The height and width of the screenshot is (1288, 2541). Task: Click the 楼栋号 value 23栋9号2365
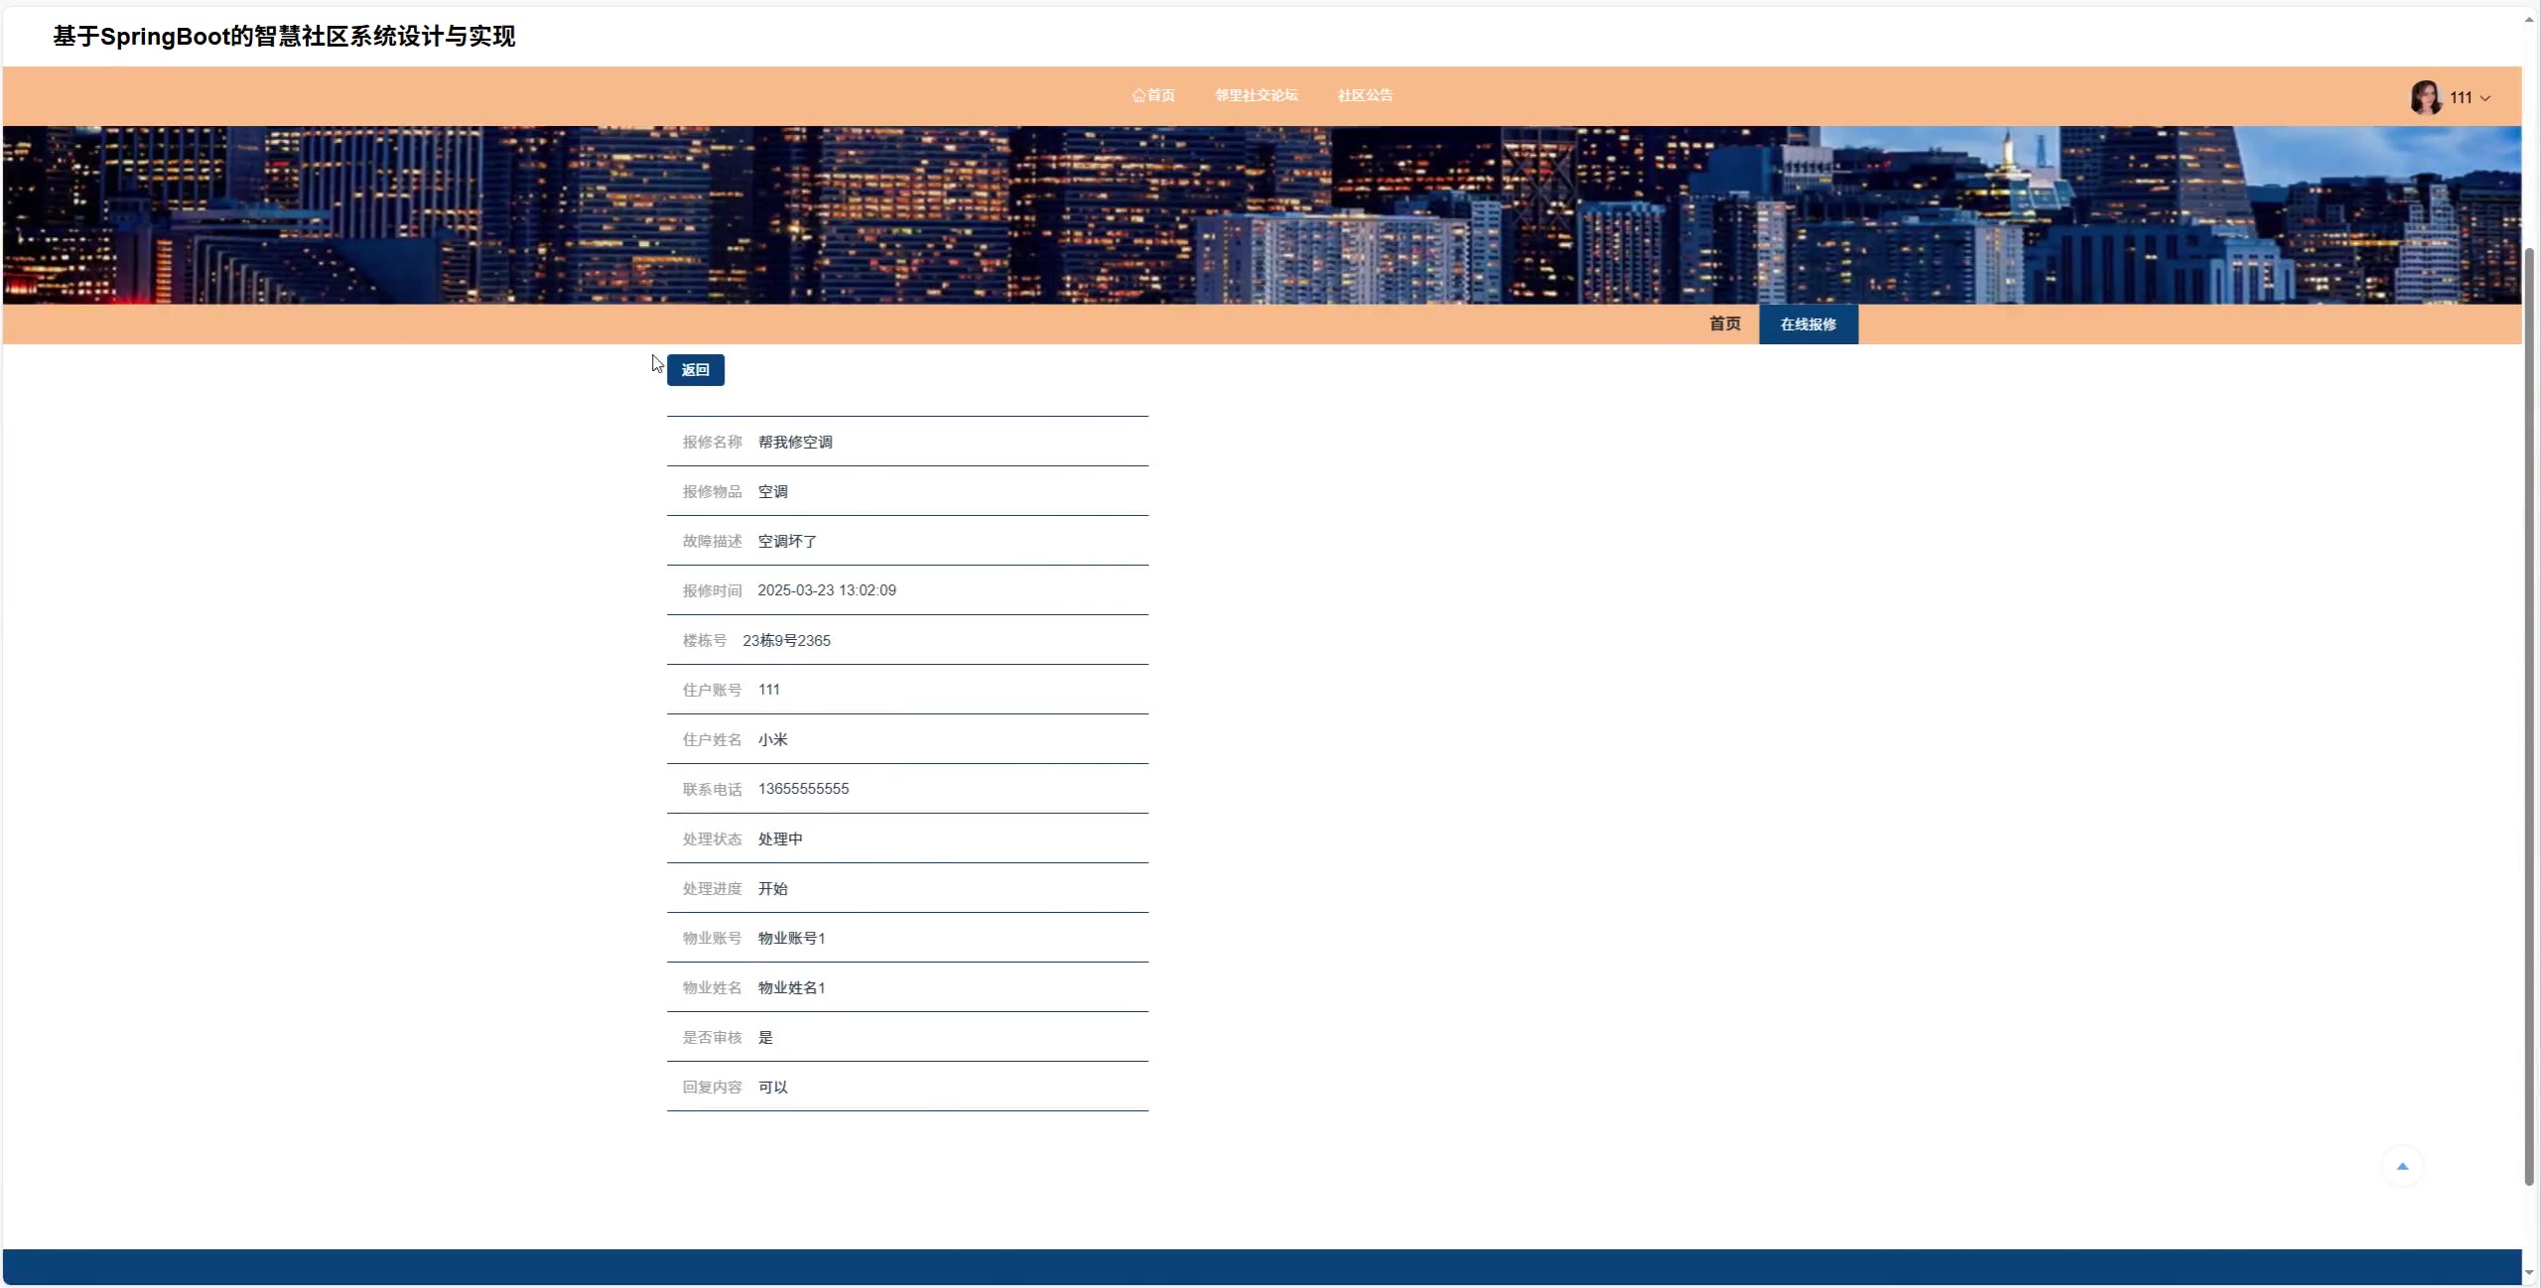click(786, 641)
